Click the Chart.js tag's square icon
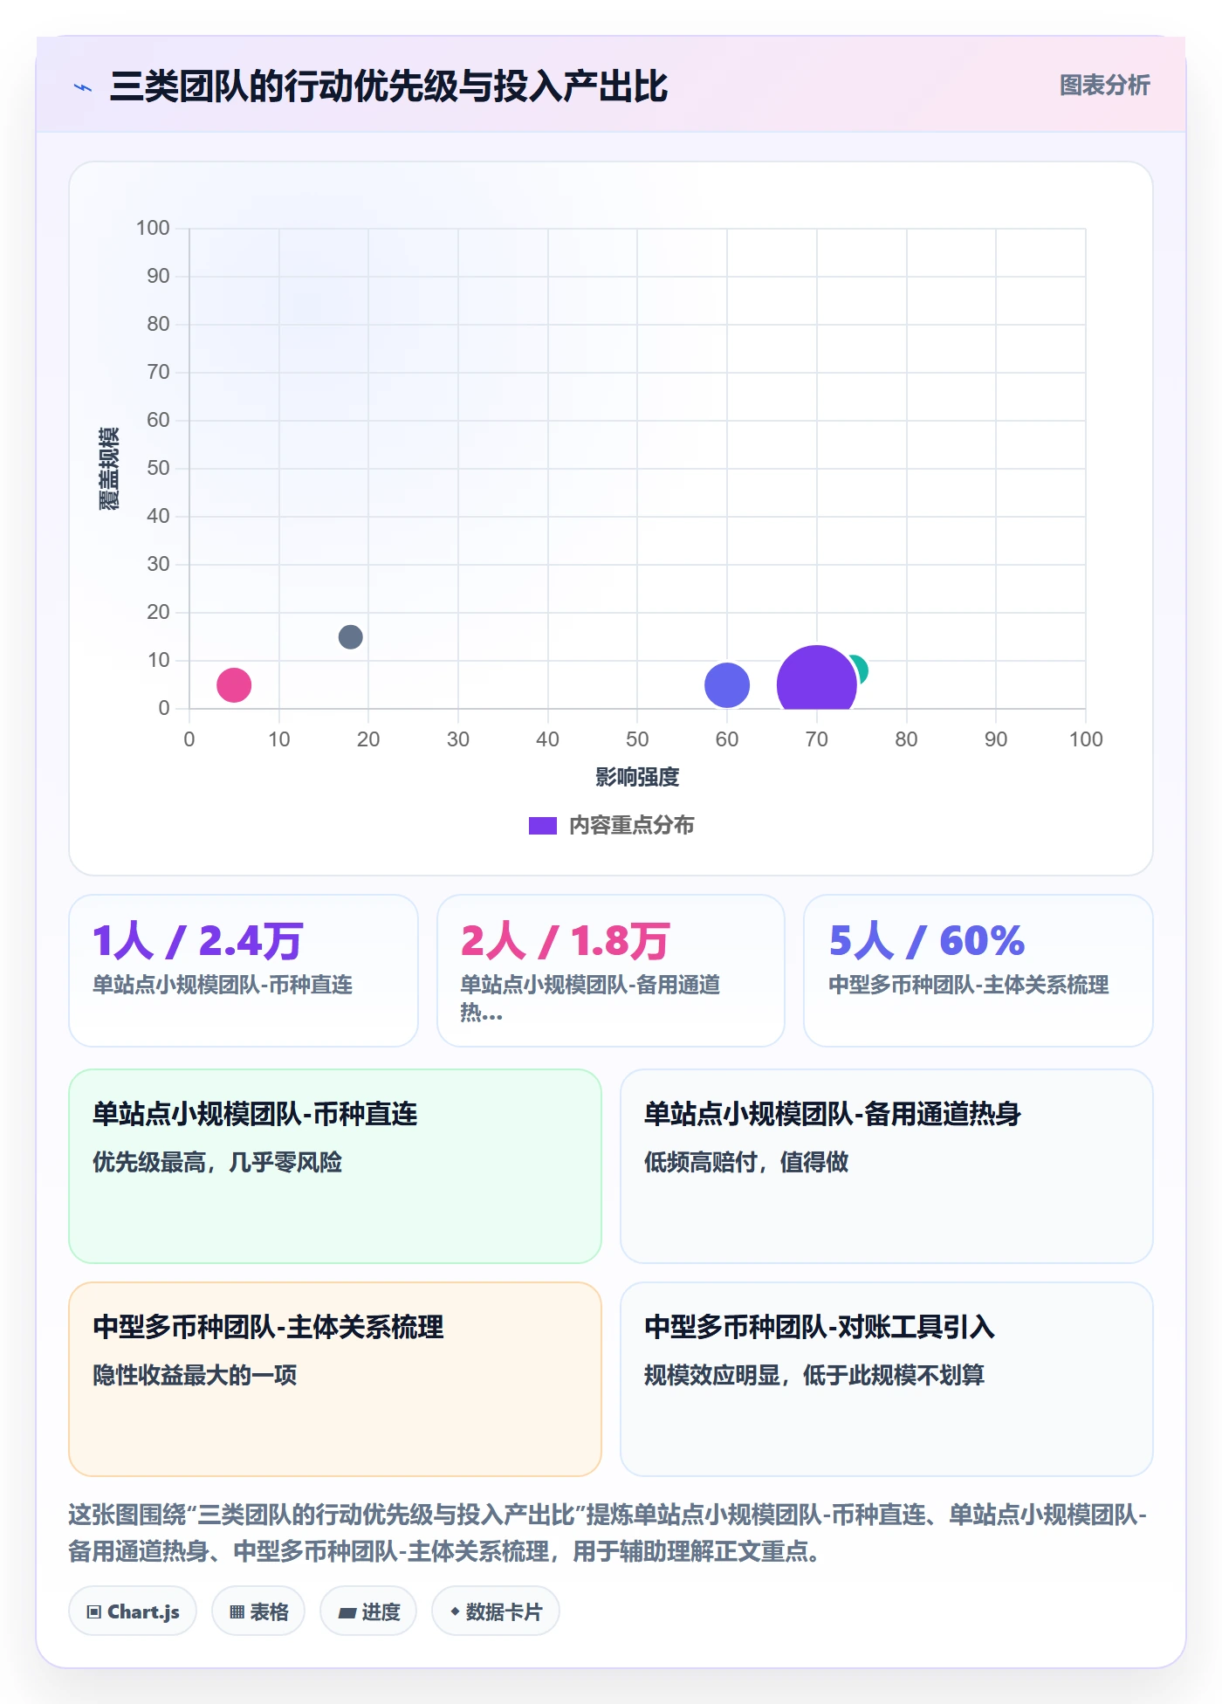Image resolution: width=1222 pixels, height=1704 pixels. coord(93,1612)
